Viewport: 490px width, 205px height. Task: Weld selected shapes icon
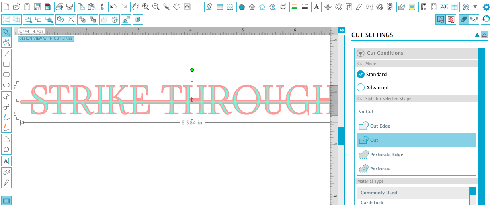pyautogui.click(x=103, y=19)
